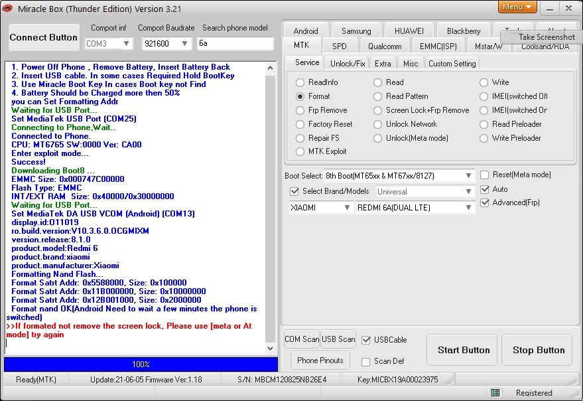Switch to the HUAWEI tab
Viewport: 583px width, 401px height.
409,31
